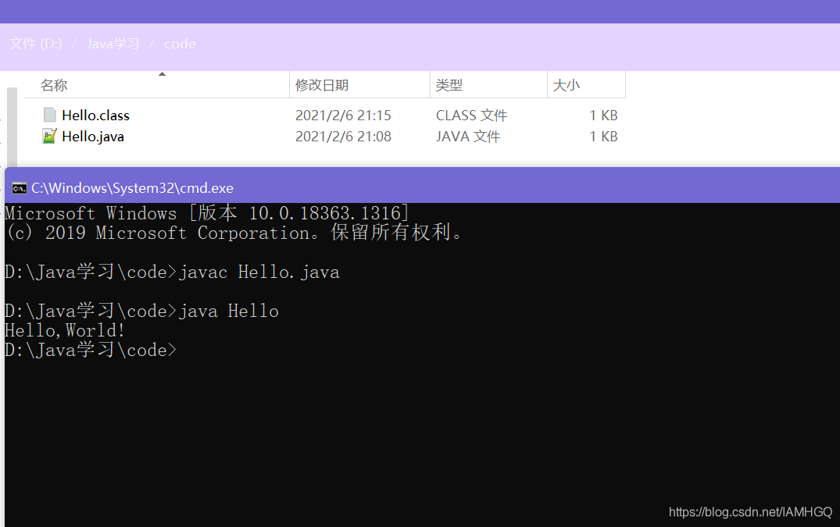Click the JAVA 文件 type cell

[x=468, y=137]
